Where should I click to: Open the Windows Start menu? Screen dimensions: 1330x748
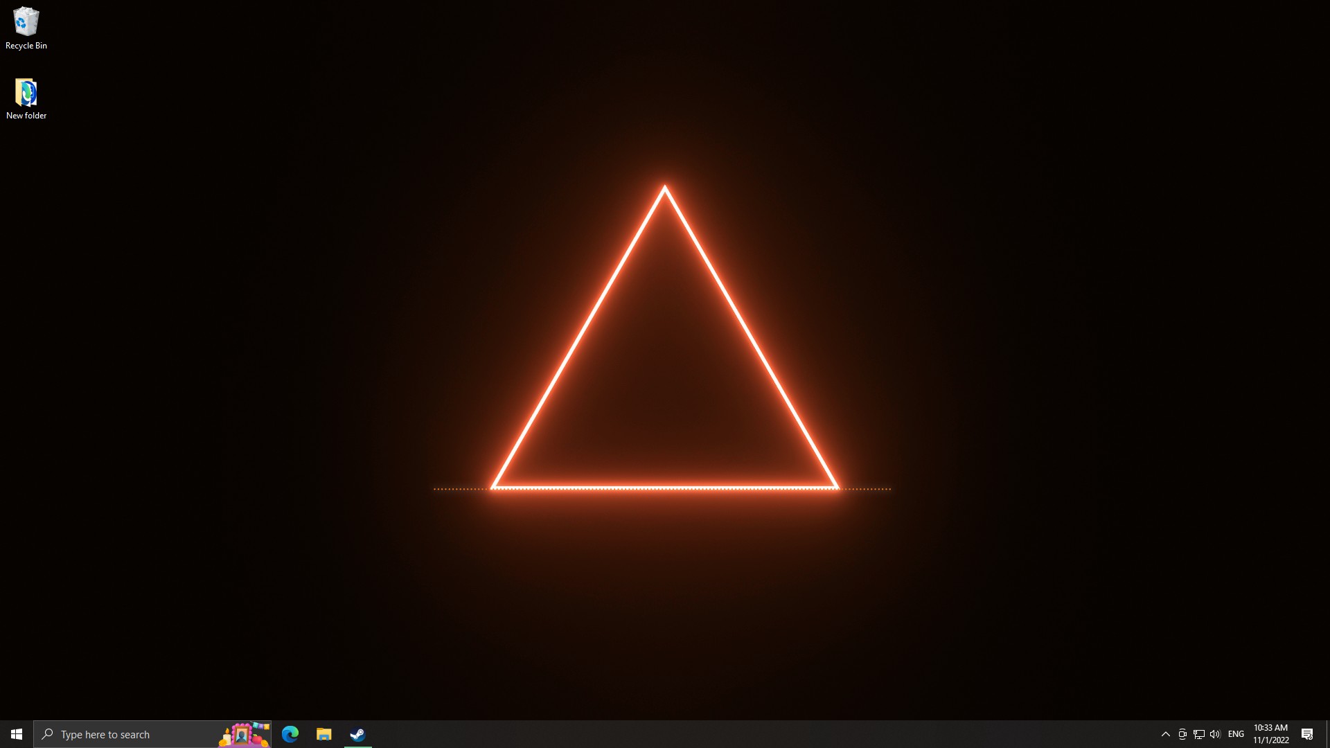(17, 734)
